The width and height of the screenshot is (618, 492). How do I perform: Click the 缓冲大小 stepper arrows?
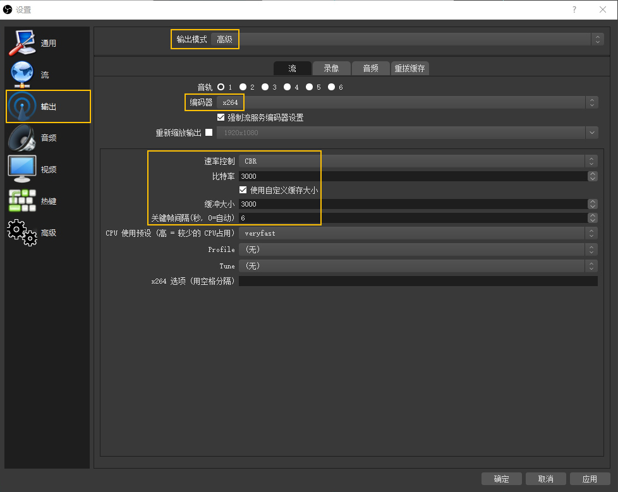coord(592,204)
